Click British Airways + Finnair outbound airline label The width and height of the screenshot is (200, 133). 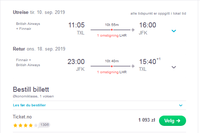tap(28, 26)
